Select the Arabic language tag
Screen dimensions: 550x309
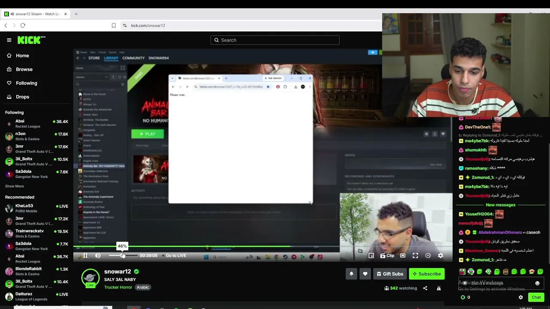coord(143,288)
